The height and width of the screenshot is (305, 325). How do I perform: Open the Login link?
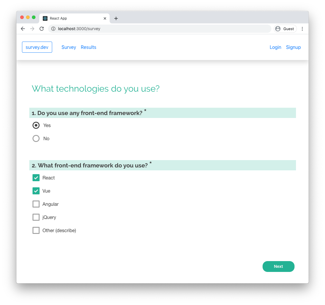pyautogui.click(x=275, y=47)
